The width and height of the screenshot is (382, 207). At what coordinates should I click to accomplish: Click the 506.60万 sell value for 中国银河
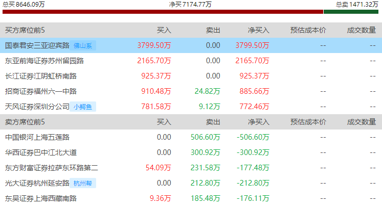(x=206, y=137)
